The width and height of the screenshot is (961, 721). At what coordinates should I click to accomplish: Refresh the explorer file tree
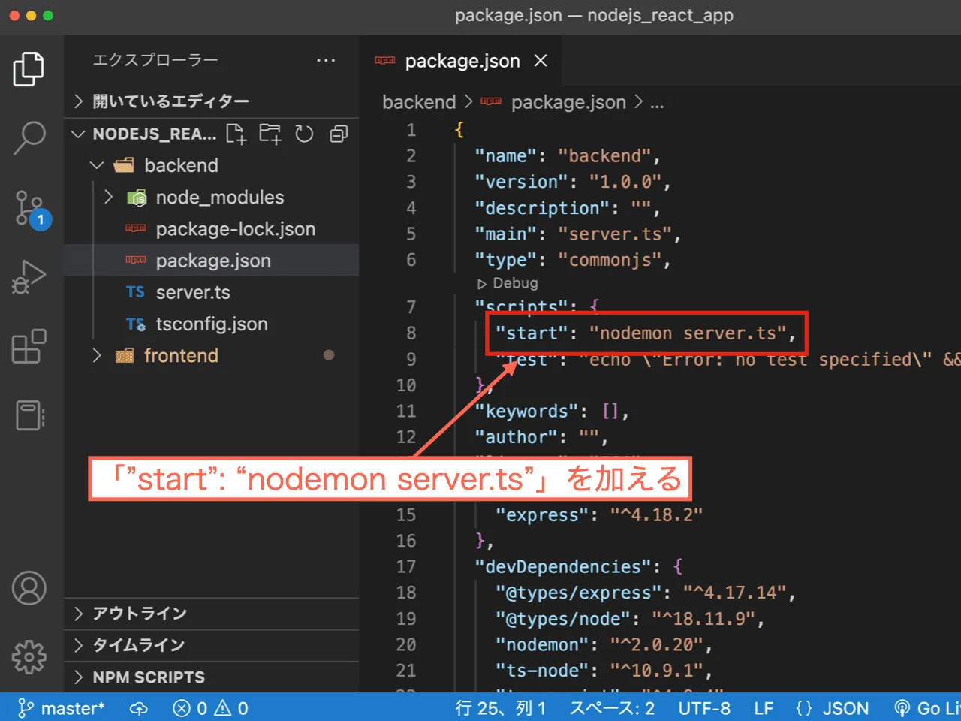tap(303, 134)
